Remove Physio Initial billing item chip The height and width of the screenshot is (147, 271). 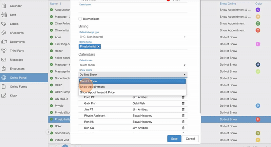click(98, 47)
